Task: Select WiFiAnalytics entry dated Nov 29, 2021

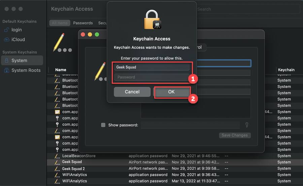Action: (175, 175)
